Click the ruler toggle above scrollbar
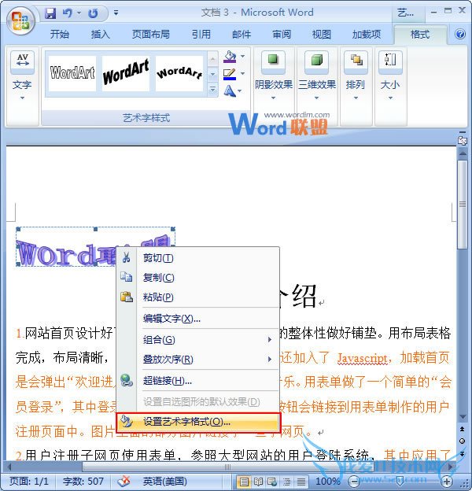Viewport: 472px width, 491px height. [463, 141]
